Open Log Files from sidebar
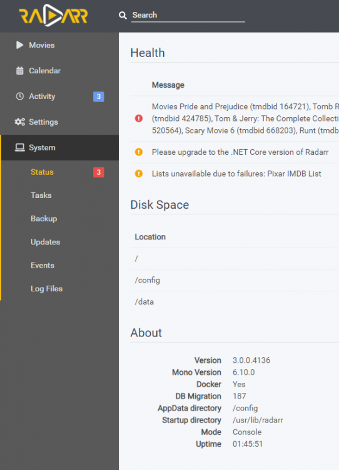Image resolution: width=339 pixels, height=470 pixels. [46, 289]
